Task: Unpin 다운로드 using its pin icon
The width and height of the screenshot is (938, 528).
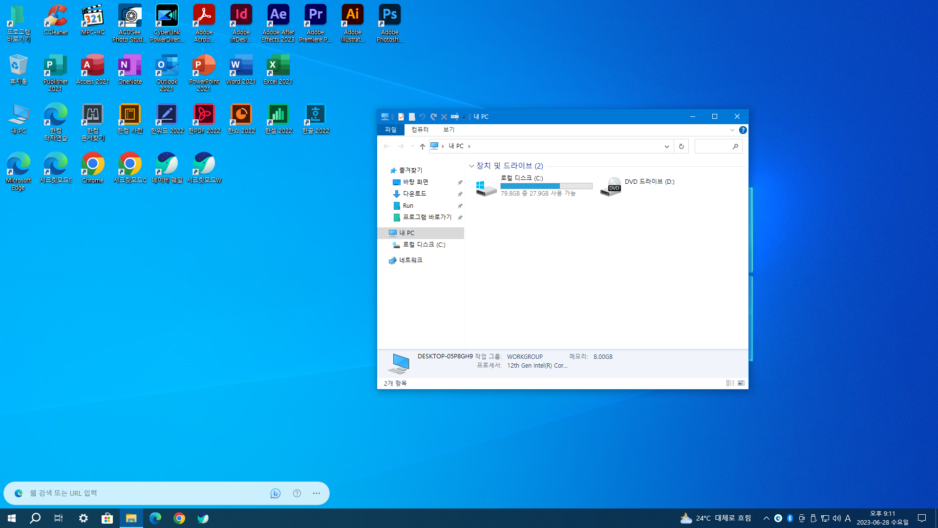Action: (460, 194)
